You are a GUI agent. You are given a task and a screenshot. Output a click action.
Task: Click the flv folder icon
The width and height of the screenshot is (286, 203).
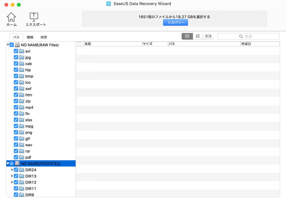[x=22, y=113]
